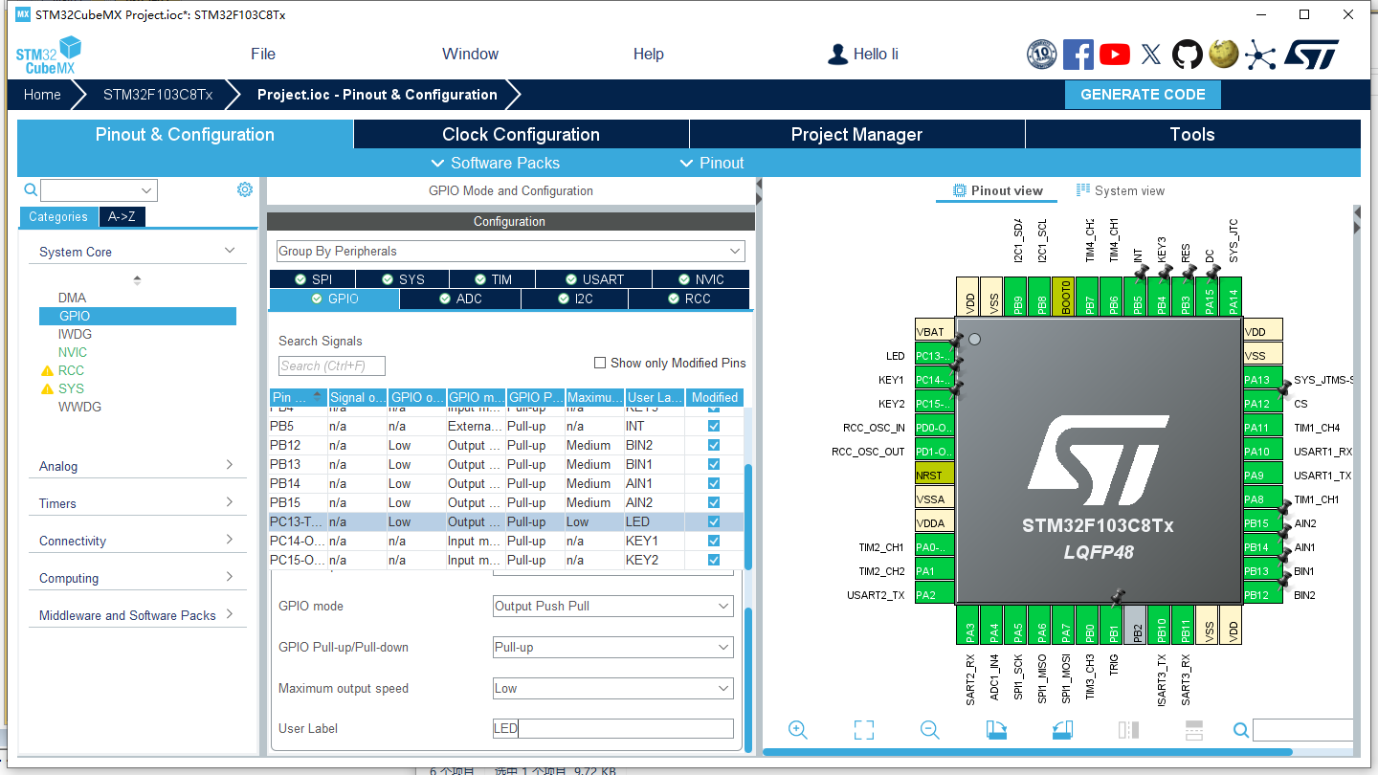Click the GENERATE CODE button
This screenshot has width=1378, height=775.
point(1143,94)
